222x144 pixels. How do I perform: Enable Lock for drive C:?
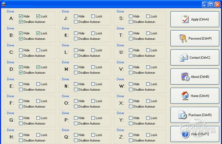pyautogui.click(x=38, y=50)
